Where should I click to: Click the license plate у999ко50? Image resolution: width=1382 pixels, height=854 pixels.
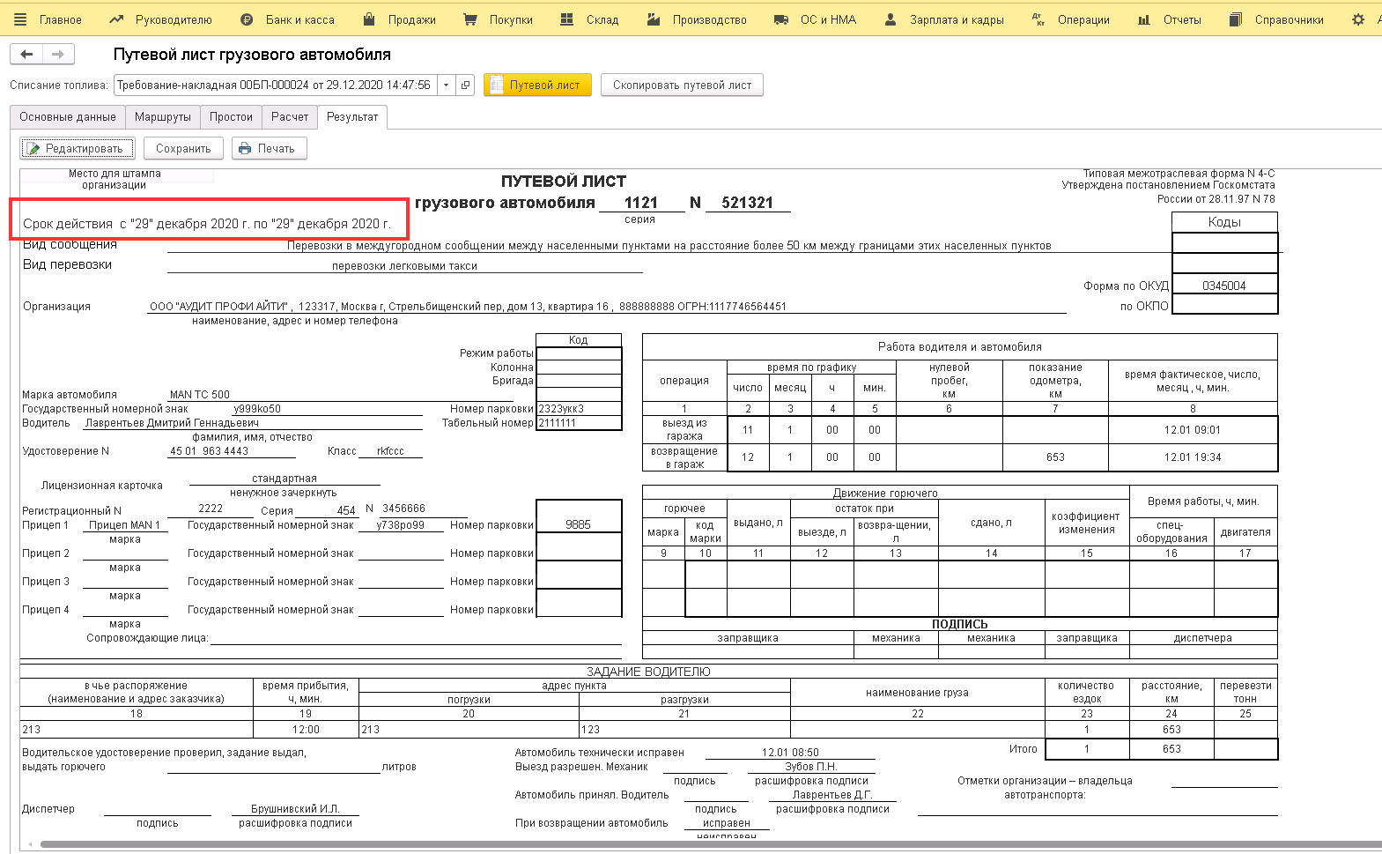coord(257,409)
